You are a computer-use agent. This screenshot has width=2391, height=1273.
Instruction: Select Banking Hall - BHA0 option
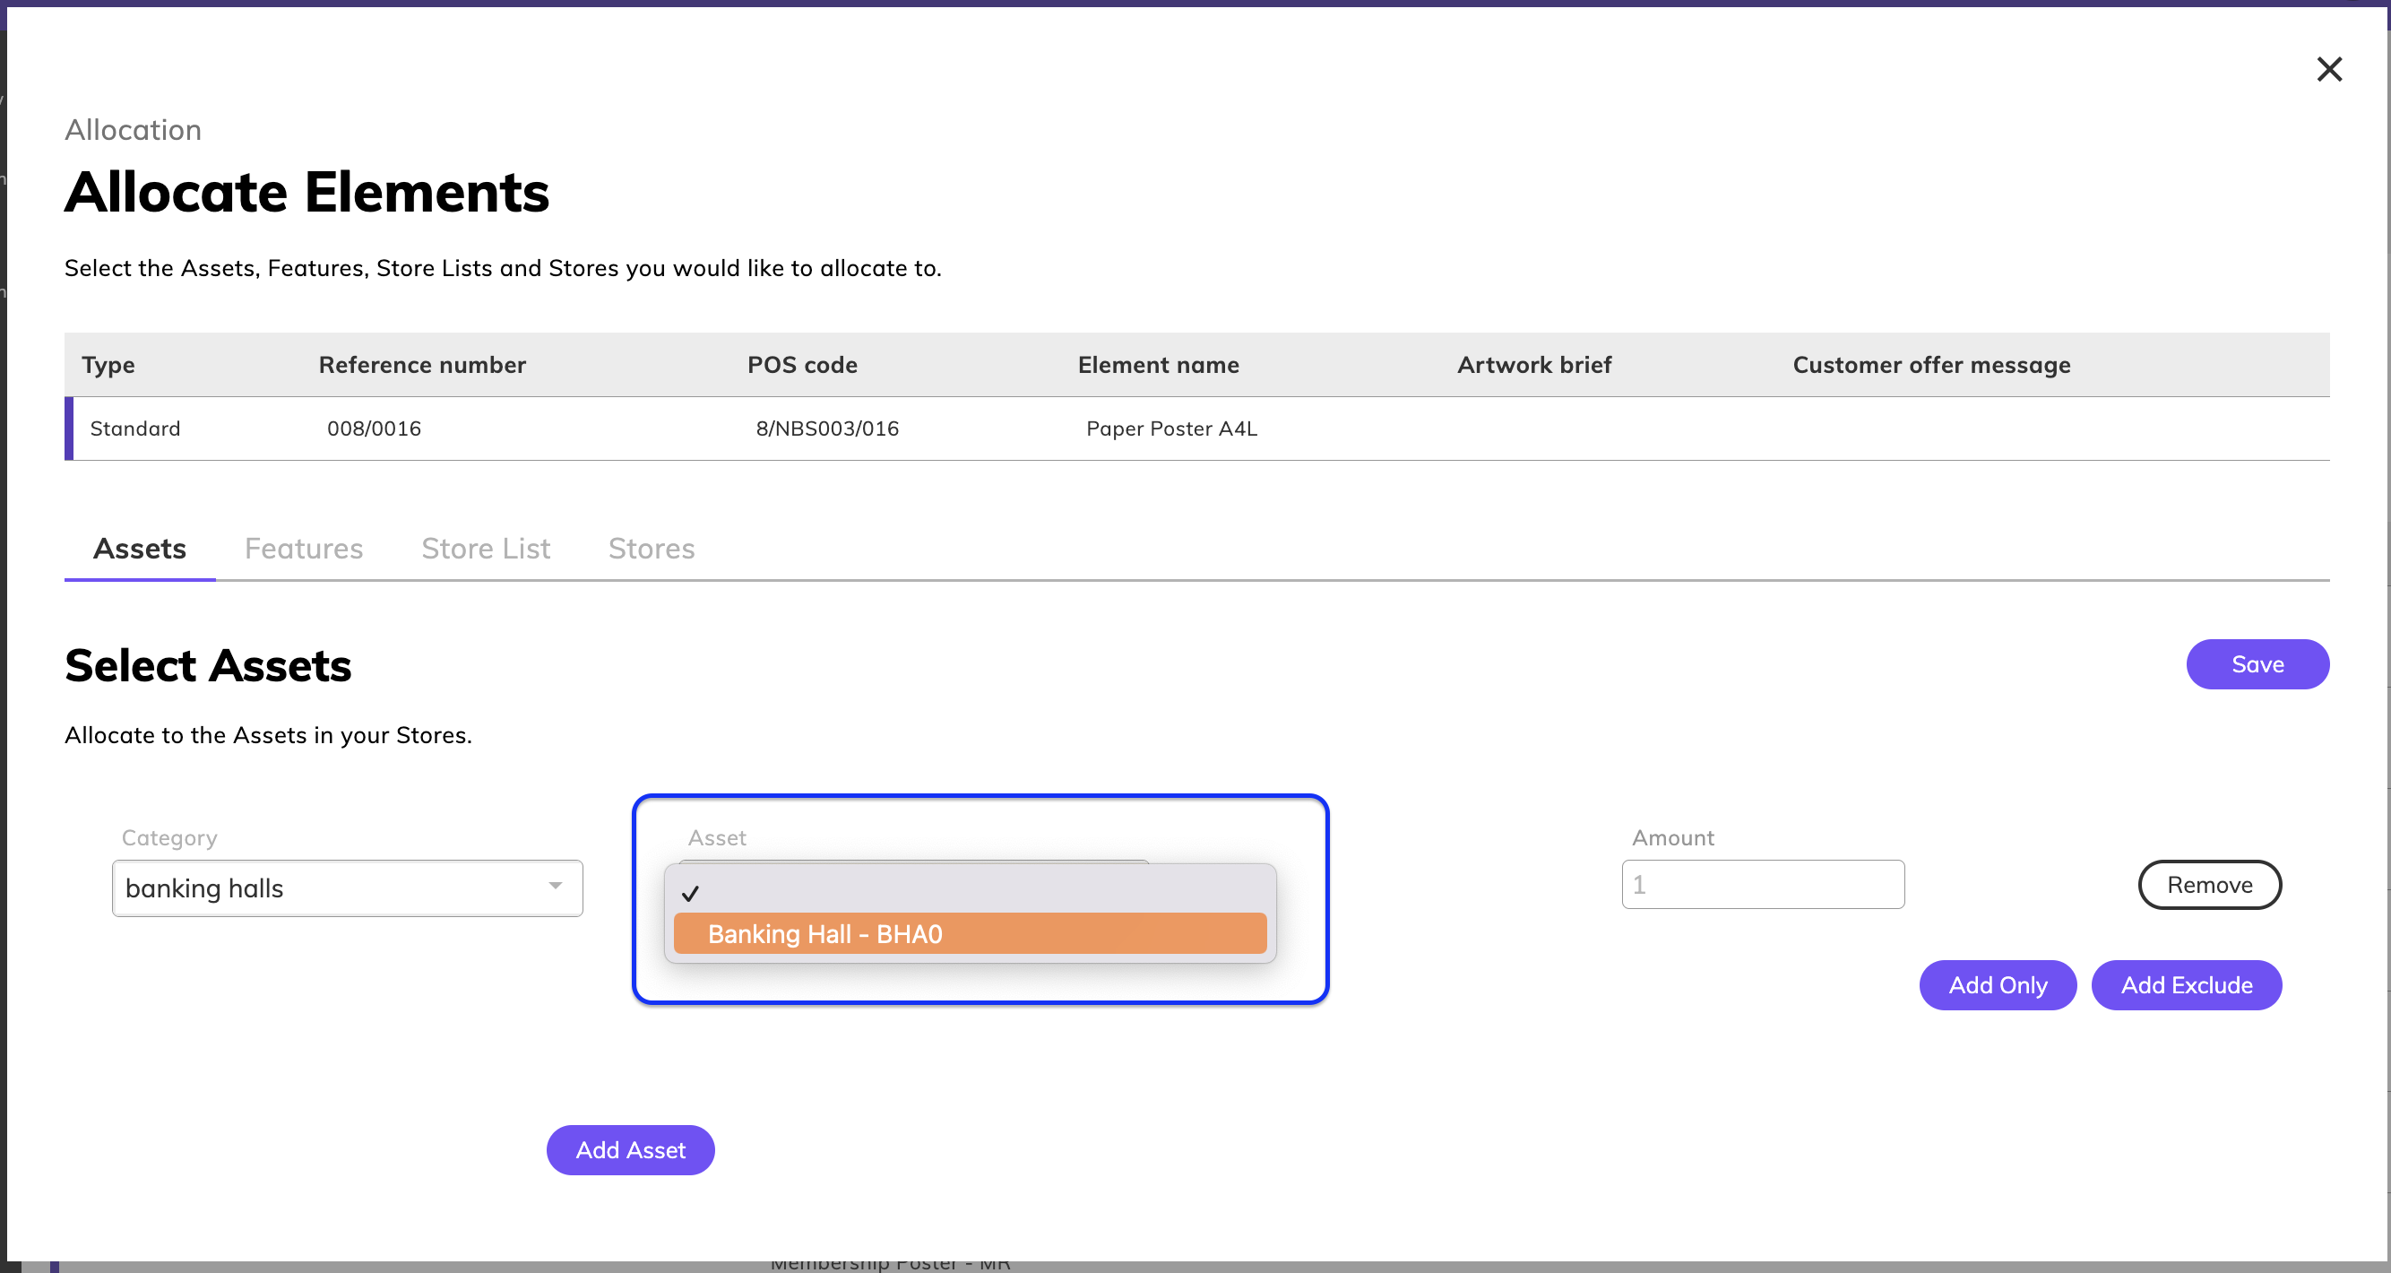(x=969, y=934)
